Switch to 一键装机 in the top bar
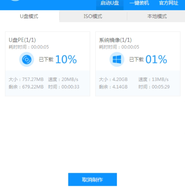The image size is (185, 187). pyautogui.click(x=139, y=3)
